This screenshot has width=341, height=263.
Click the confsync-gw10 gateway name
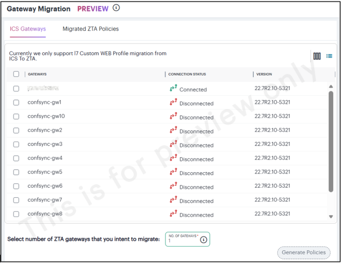pos(46,116)
